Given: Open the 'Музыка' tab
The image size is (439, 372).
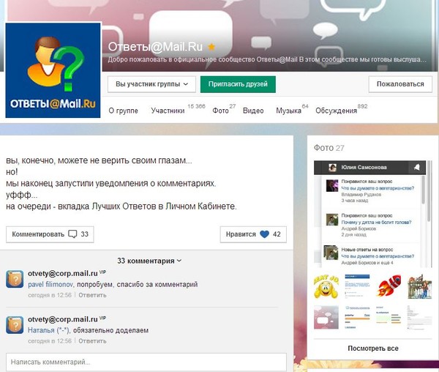Looking at the screenshot, I should [289, 111].
